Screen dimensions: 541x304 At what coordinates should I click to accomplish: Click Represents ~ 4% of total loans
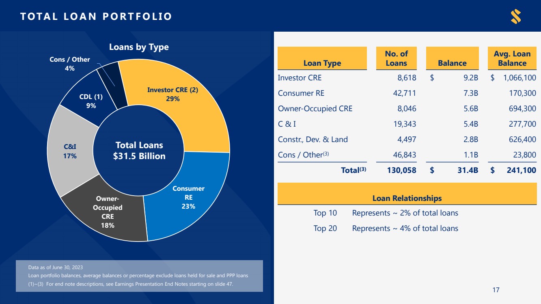coord(405,228)
